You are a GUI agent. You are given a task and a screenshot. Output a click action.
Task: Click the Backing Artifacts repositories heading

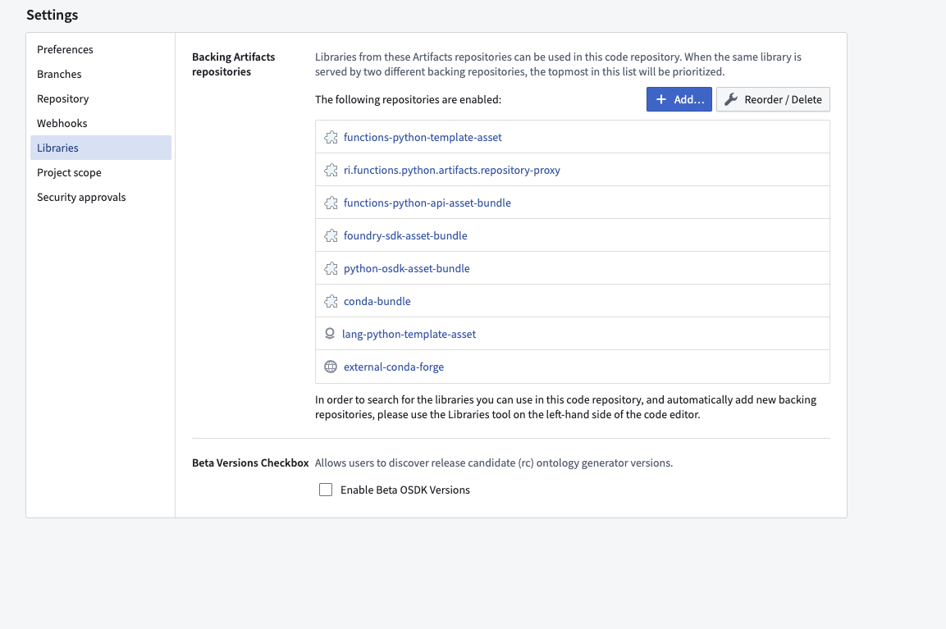coord(234,64)
